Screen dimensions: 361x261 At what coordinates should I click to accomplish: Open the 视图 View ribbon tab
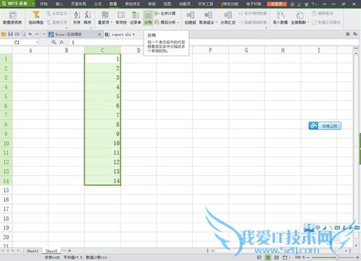pos(168,4)
